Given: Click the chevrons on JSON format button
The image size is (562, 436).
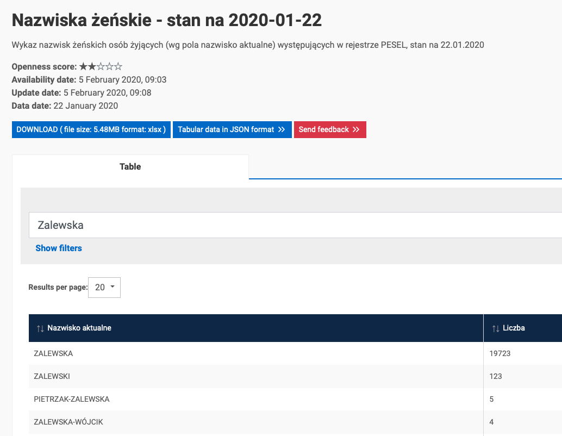Looking at the screenshot, I should (x=282, y=129).
